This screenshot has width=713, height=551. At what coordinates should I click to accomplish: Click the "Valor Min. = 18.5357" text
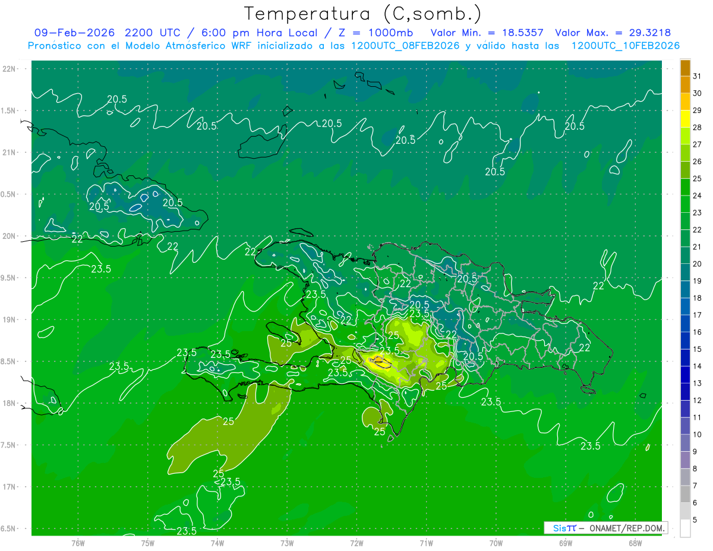coord(488,33)
